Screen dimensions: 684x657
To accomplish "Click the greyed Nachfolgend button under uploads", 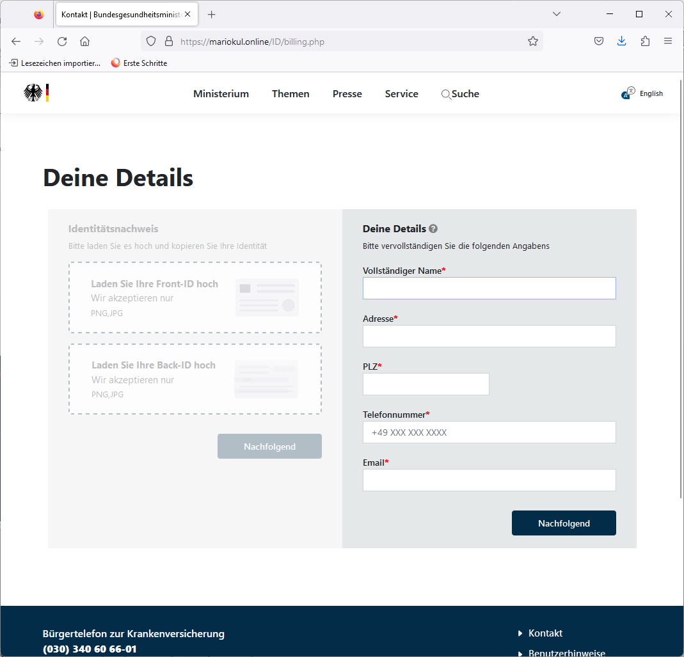I will [x=269, y=447].
